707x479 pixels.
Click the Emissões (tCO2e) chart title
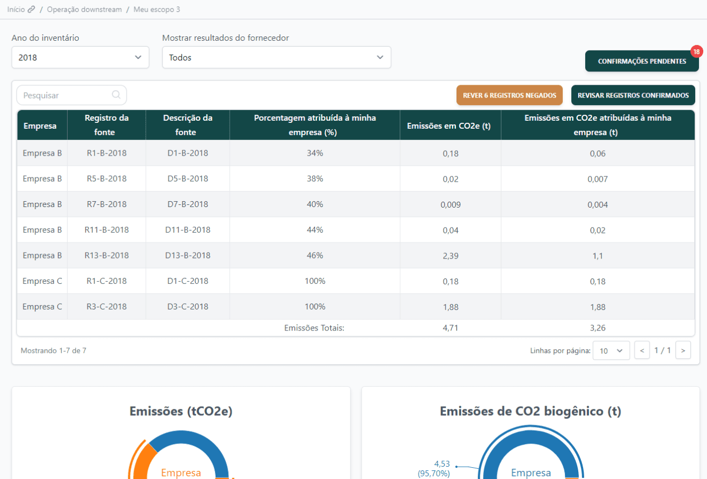[181, 411]
